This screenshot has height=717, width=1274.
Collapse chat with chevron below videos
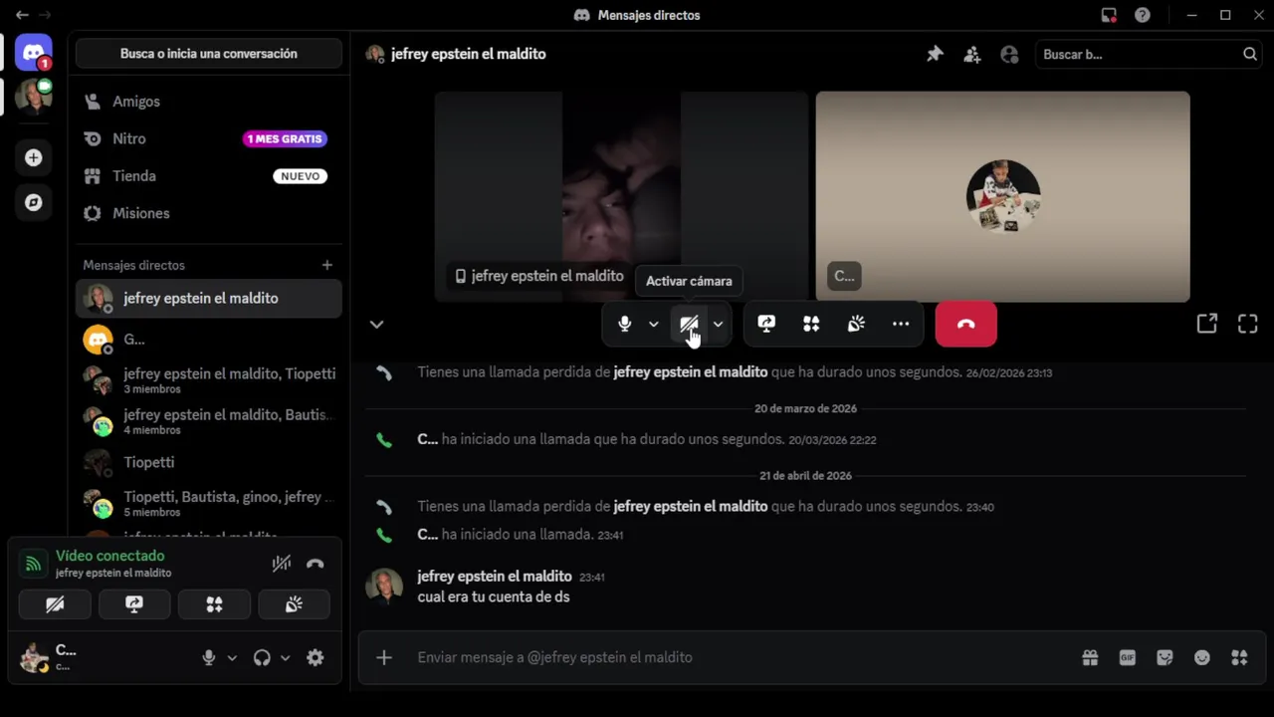pos(376,324)
